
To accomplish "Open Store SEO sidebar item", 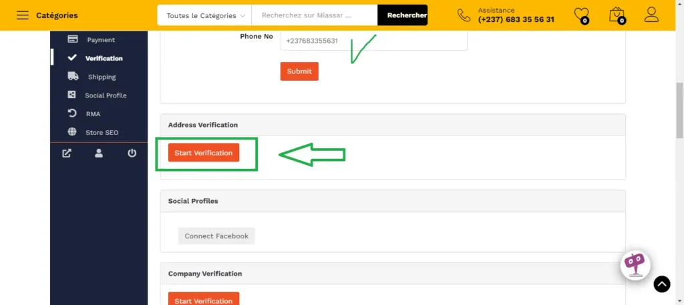I will 102,133.
